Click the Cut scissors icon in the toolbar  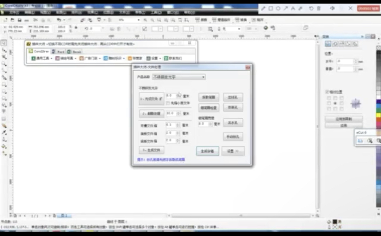click(x=35, y=20)
